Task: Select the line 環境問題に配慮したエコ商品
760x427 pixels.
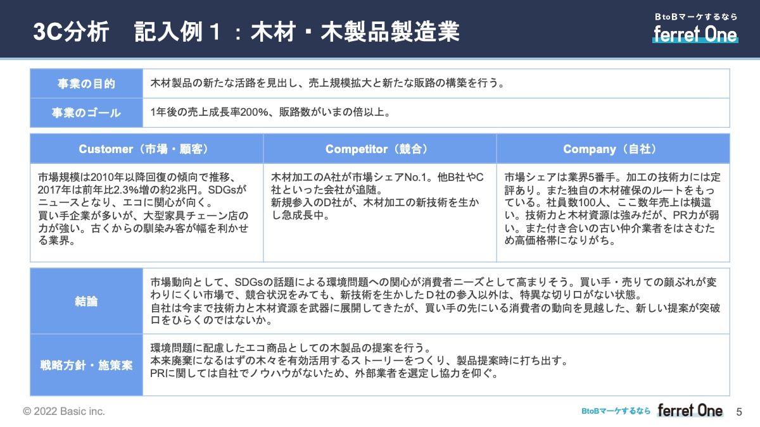Action: [x=291, y=349]
